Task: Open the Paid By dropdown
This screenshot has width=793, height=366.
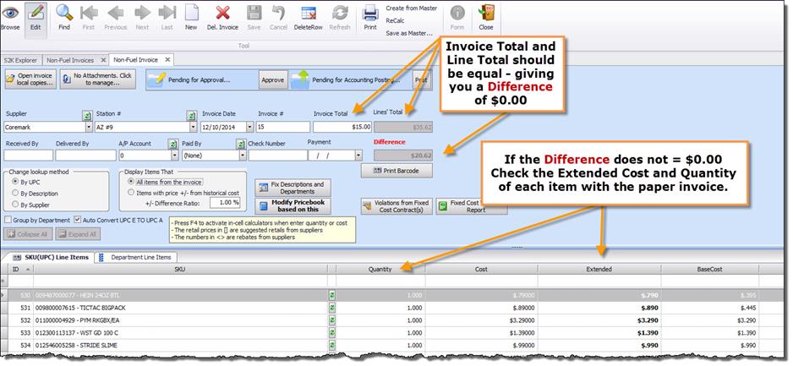Action: click(x=243, y=156)
